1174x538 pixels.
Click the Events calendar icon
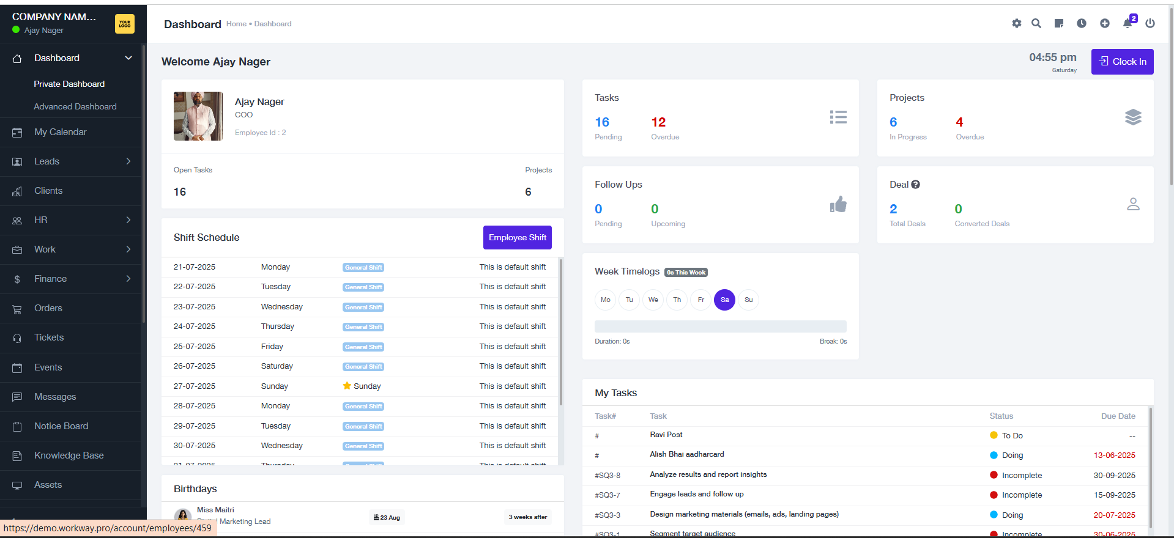click(x=17, y=368)
